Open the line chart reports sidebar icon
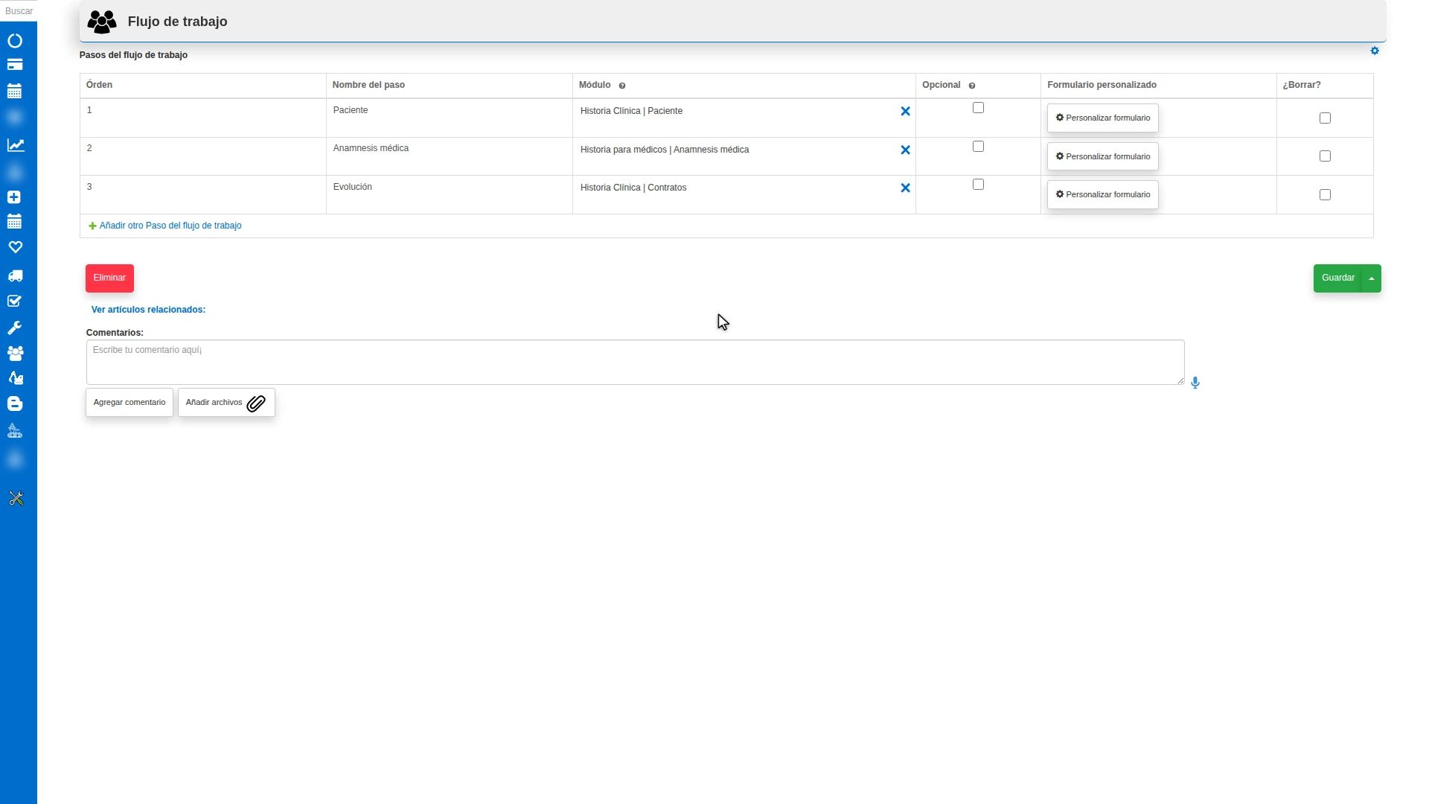Viewport: 1429px width, 804px height. coord(16,145)
